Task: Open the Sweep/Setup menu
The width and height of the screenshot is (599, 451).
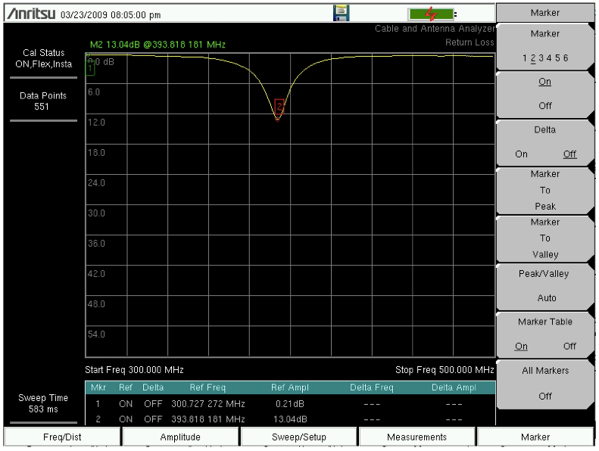Action: [x=298, y=437]
